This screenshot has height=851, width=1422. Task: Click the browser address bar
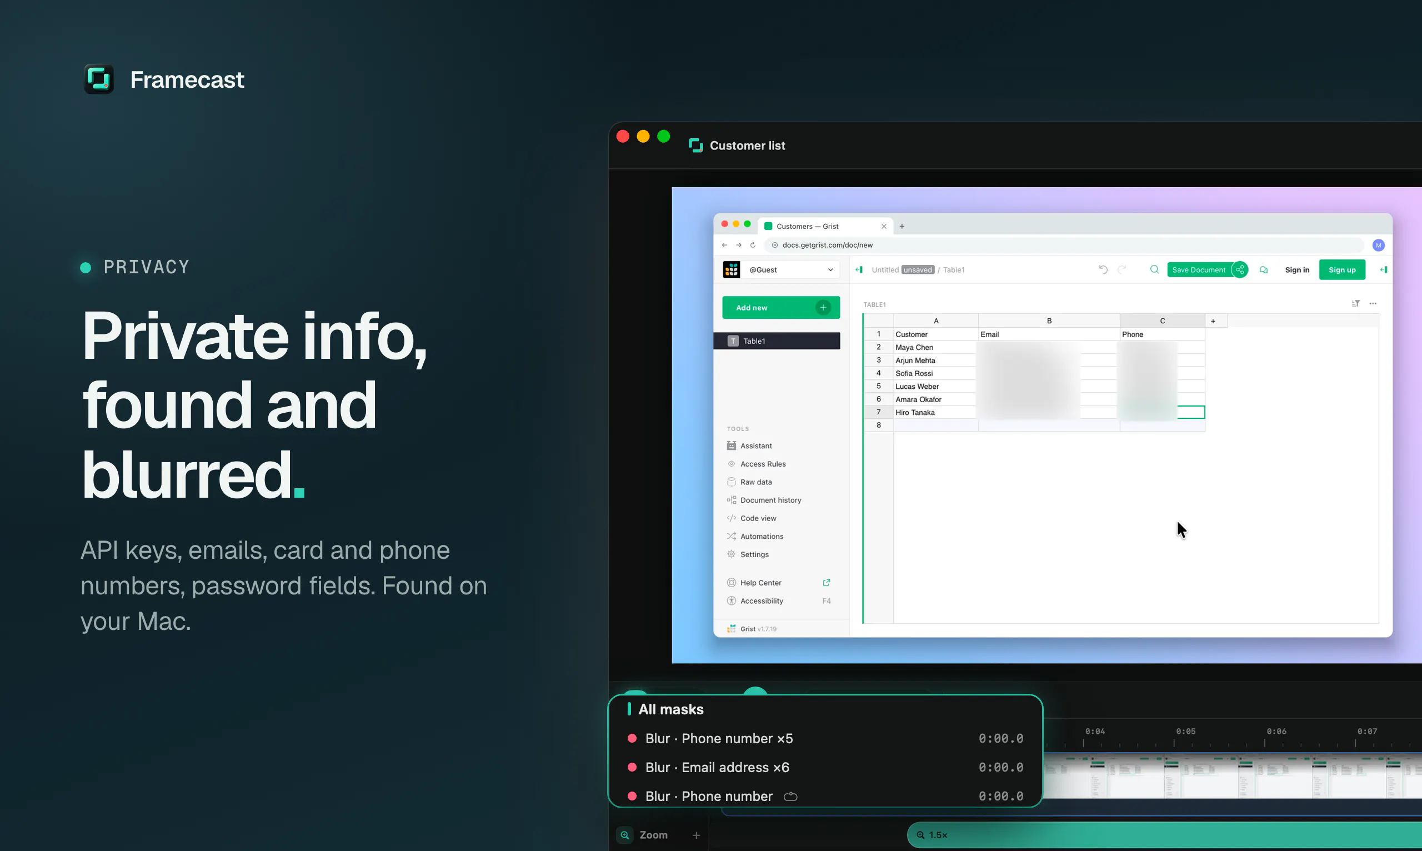[x=1064, y=246]
